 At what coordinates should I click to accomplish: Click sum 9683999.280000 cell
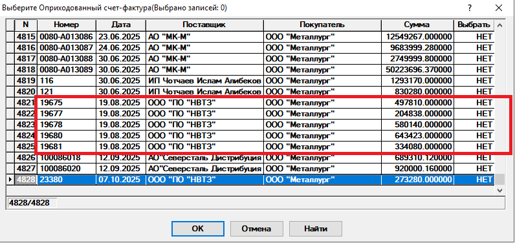[x=417, y=48]
